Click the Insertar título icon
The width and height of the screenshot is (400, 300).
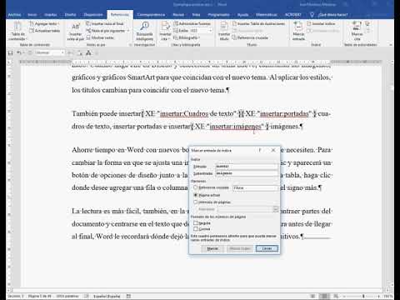[224, 27]
